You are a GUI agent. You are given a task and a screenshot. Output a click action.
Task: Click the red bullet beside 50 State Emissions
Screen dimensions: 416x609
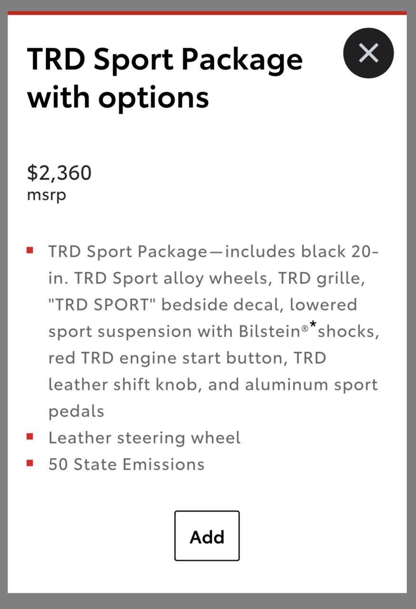point(30,462)
